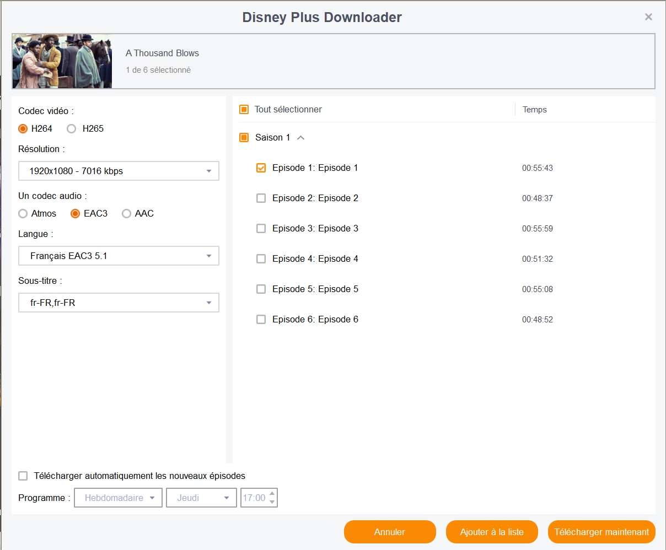Click the A Thousand Blows title
This screenshot has height=550, width=666.
point(162,53)
